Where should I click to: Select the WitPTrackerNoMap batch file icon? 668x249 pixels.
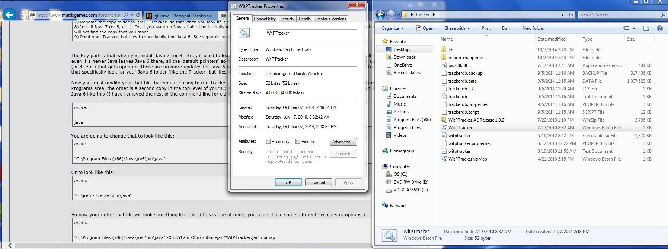pos(444,159)
